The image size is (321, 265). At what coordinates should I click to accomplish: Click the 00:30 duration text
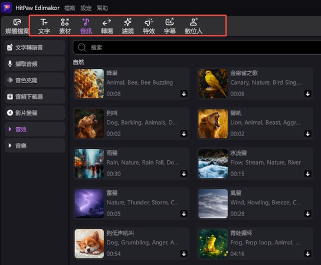(113, 174)
